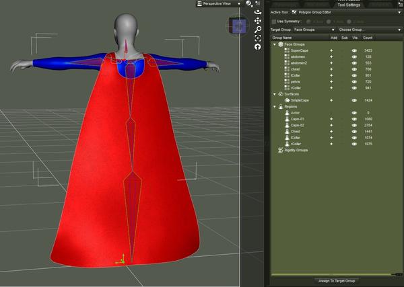Open the Choose Group dropdown
Viewport: 404px width, 287px height.
point(370,30)
